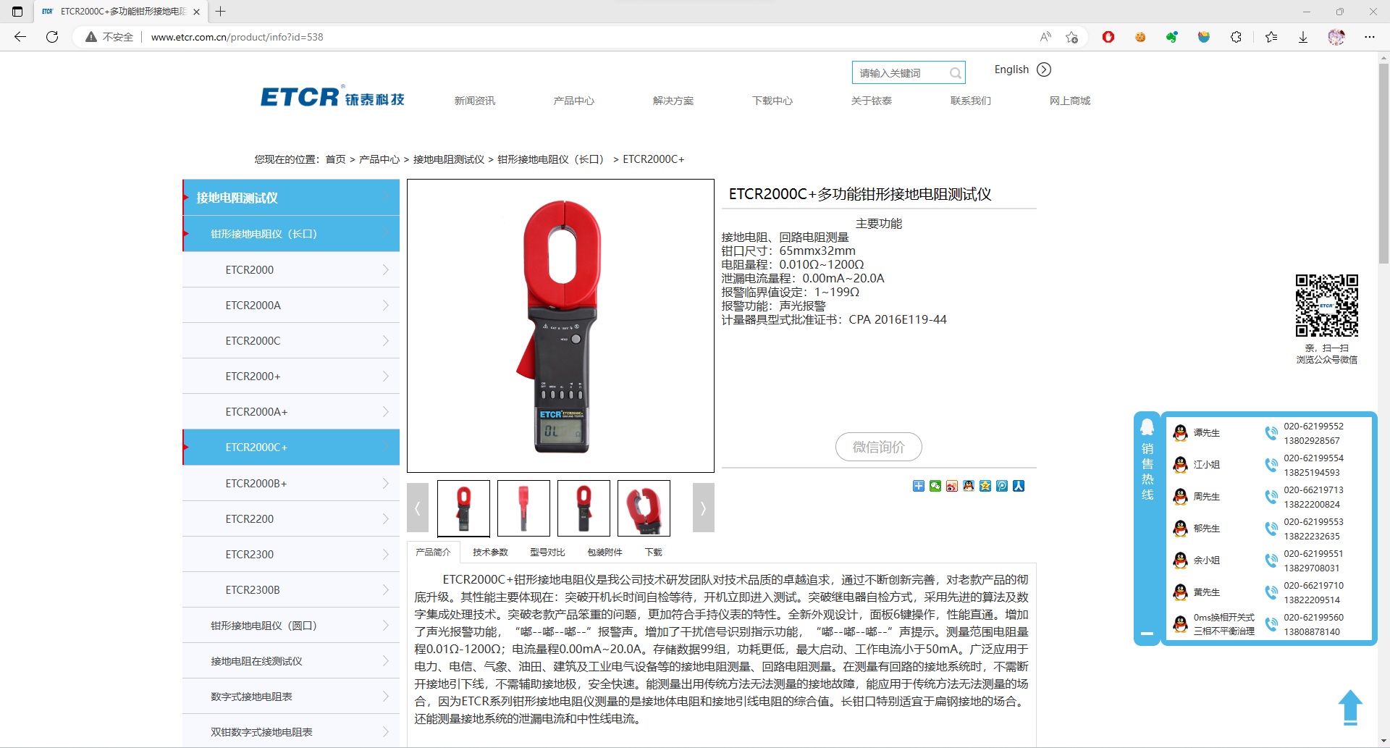Chat with 周先生 via QQ icon
Image resolution: width=1390 pixels, height=748 pixels.
[1180, 497]
